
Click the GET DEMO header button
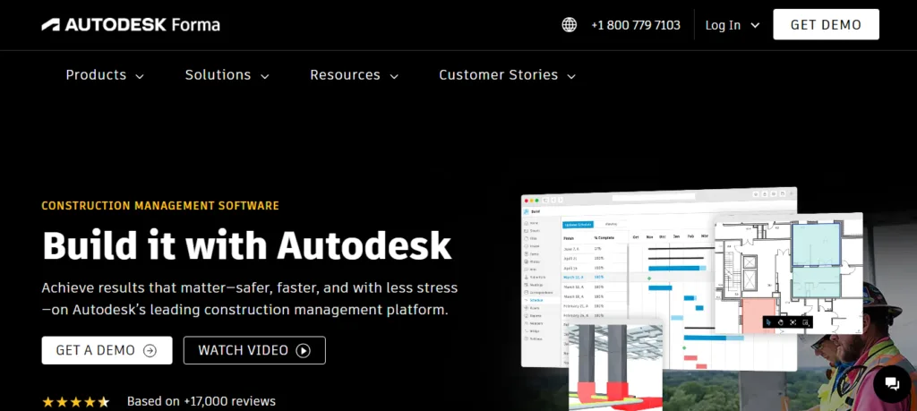[x=826, y=24]
